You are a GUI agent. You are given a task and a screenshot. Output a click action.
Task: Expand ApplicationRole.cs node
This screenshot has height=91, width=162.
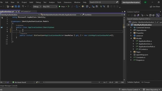coord(133,41)
